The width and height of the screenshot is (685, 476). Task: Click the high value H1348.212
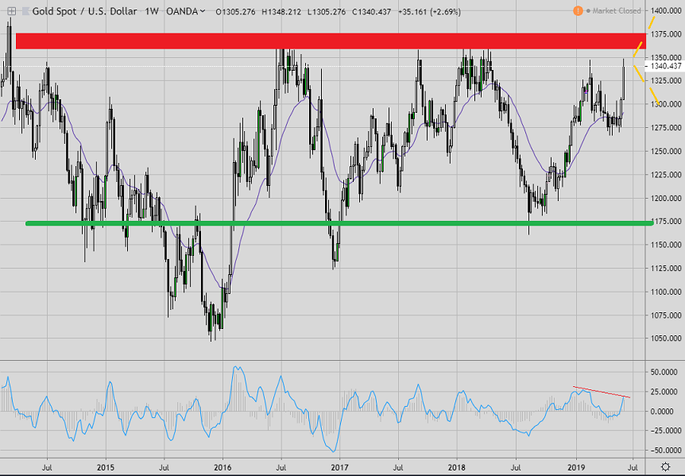click(281, 12)
